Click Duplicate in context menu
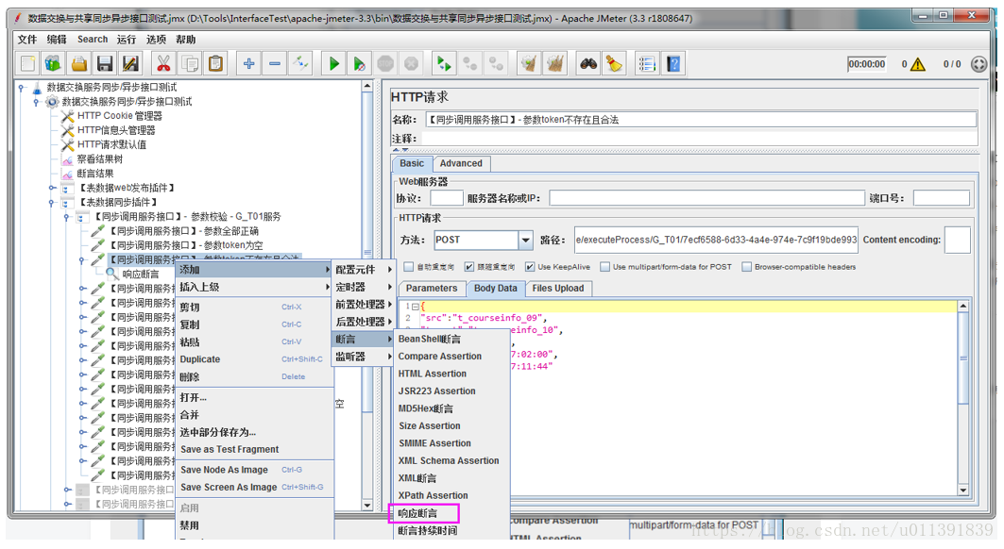 point(254,359)
